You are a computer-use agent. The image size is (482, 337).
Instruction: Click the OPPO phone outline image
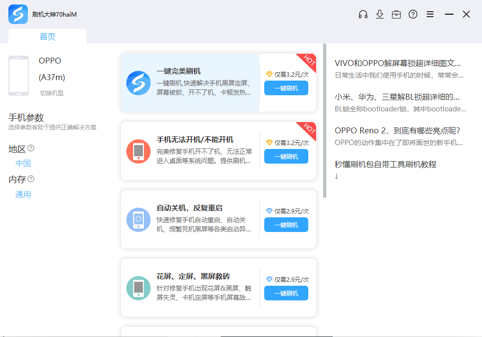tap(19, 76)
